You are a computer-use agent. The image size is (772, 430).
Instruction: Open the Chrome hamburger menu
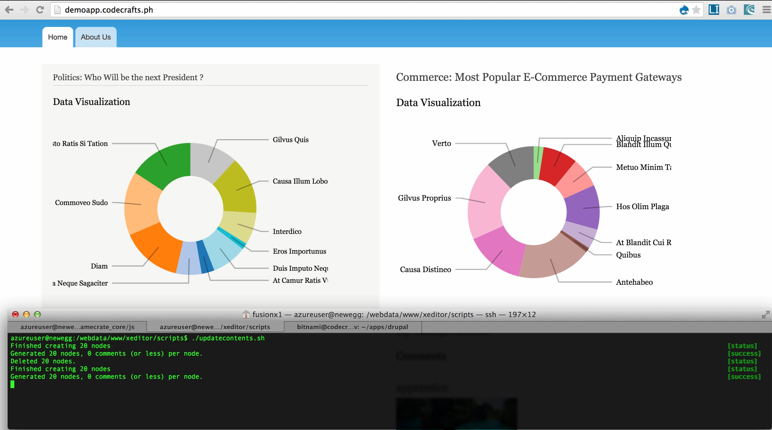click(767, 10)
